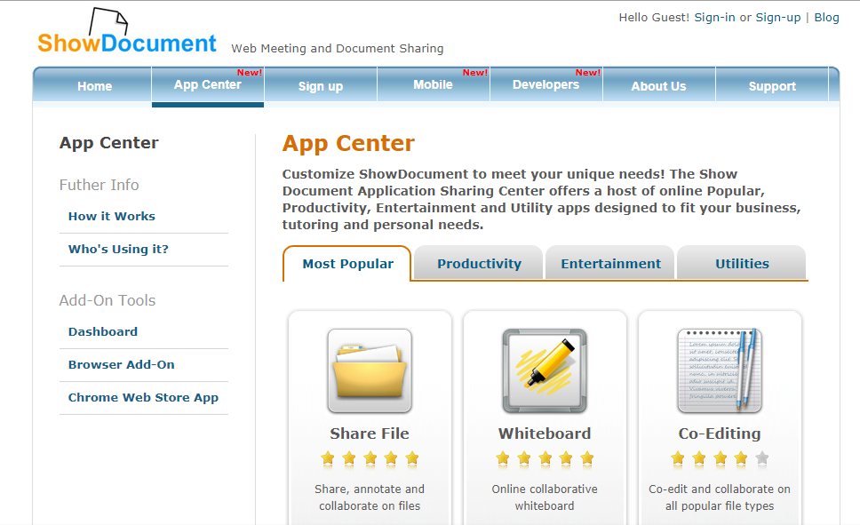Select the Most Popular tab
Screen dimensions: 860x525
[347, 264]
